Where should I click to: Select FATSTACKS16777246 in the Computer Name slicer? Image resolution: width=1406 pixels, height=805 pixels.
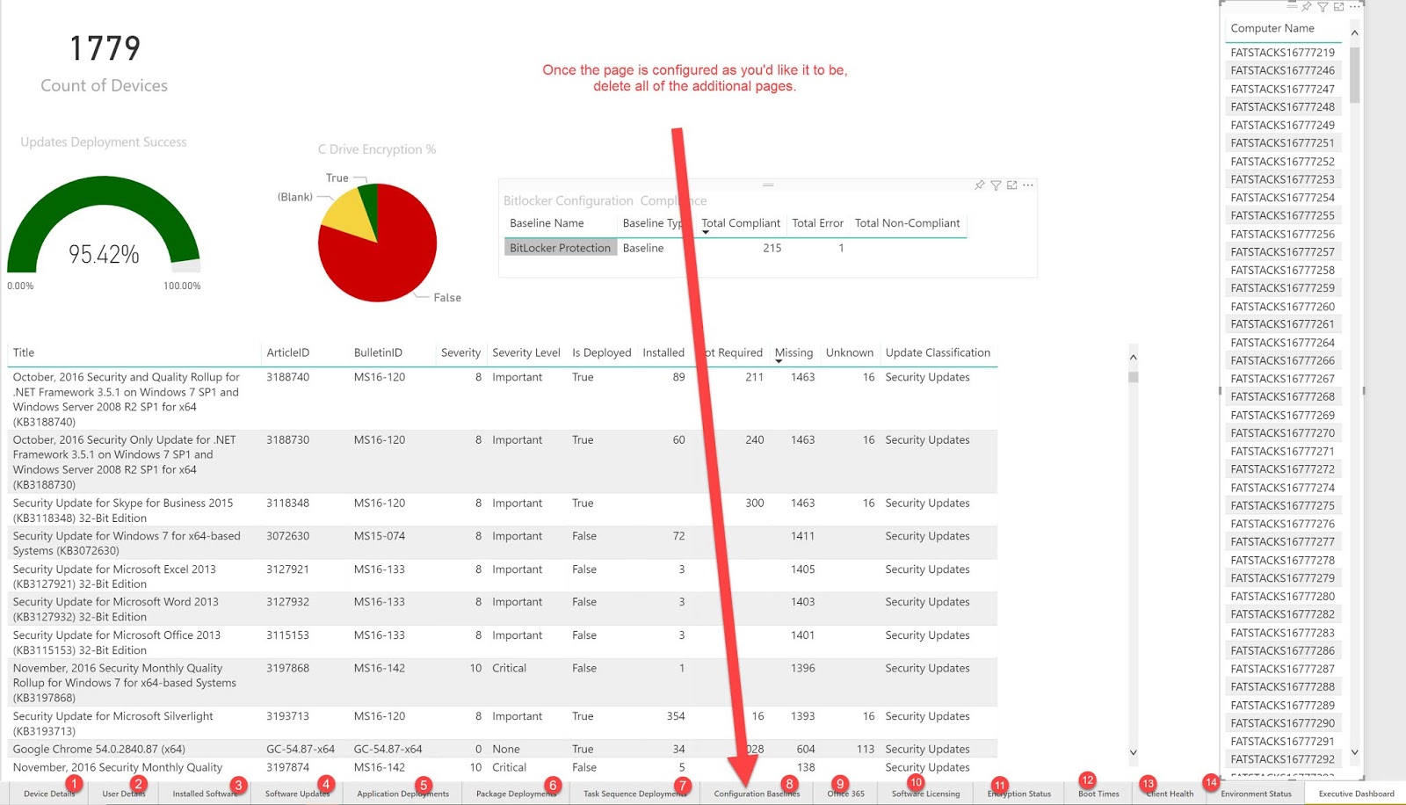pyautogui.click(x=1281, y=70)
